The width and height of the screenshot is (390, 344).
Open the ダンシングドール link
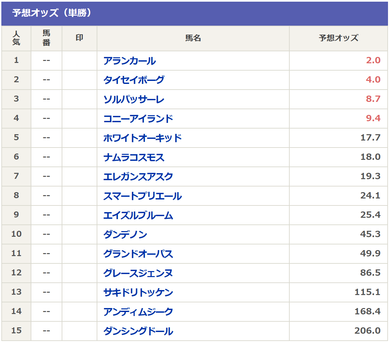click(138, 331)
